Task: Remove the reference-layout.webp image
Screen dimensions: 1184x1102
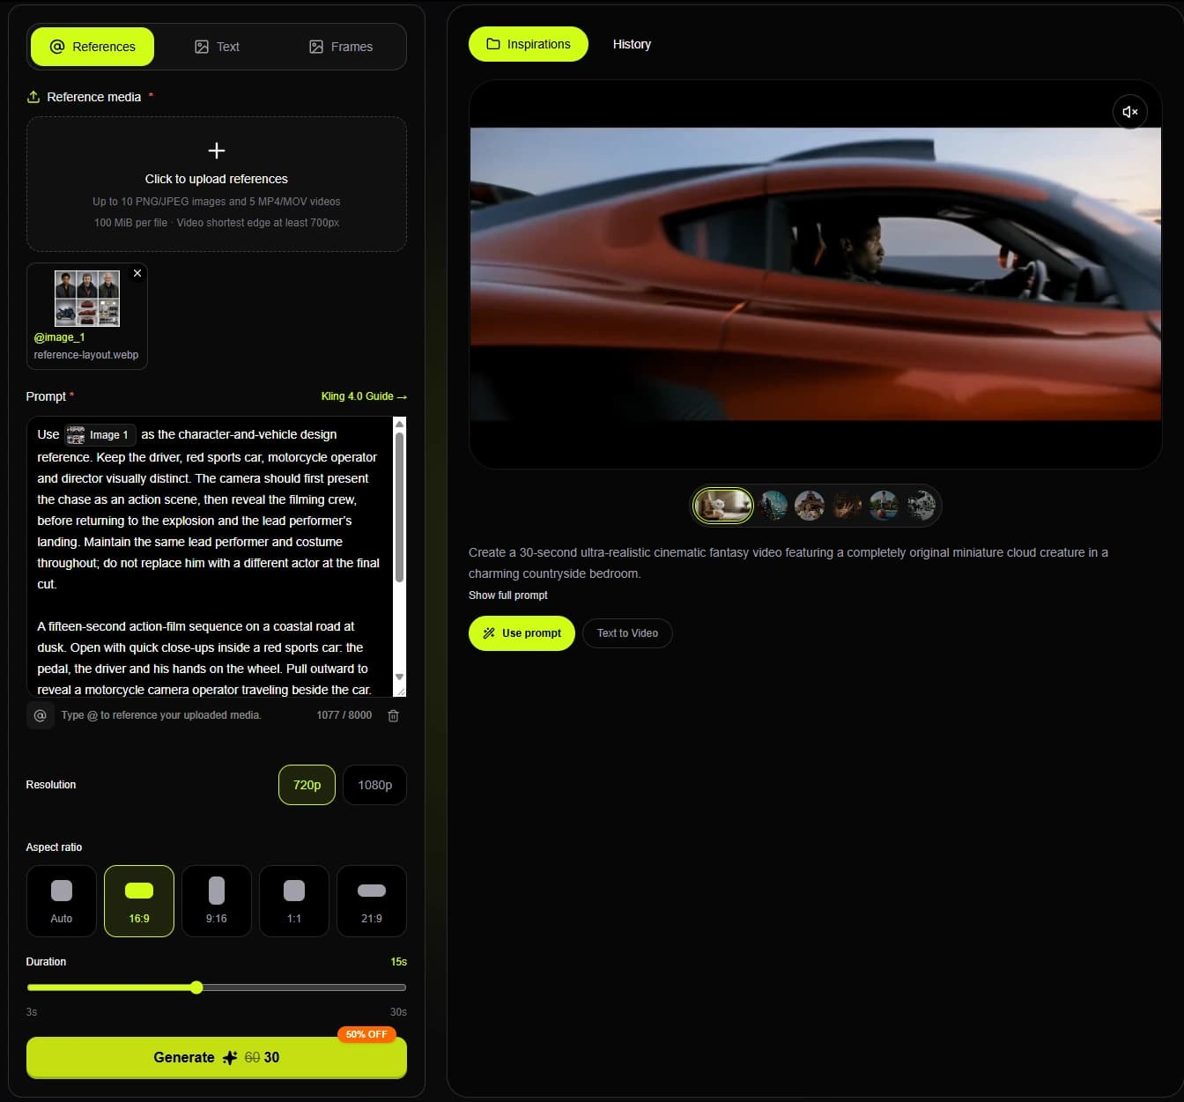Action: pos(137,273)
